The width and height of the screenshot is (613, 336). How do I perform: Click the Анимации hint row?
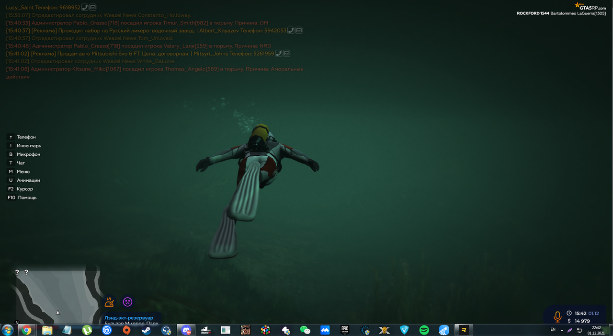[x=24, y=180]
